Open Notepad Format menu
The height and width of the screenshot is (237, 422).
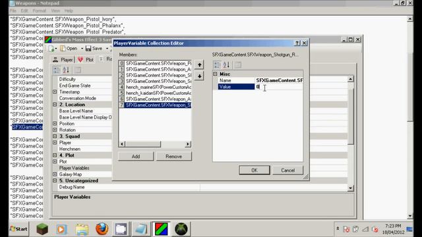(x=40, y=11)
